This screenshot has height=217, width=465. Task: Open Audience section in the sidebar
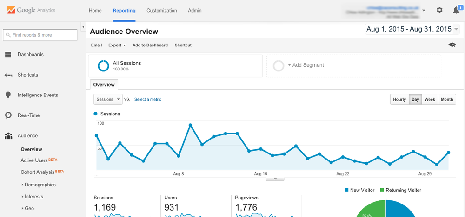click(x=27, y=136)
